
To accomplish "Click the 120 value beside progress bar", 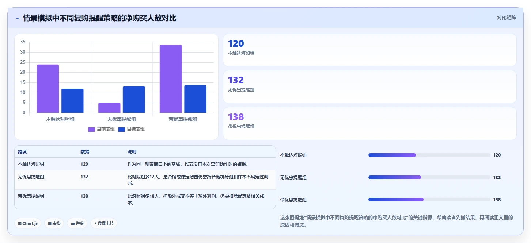I will click(x=497, y=155).
